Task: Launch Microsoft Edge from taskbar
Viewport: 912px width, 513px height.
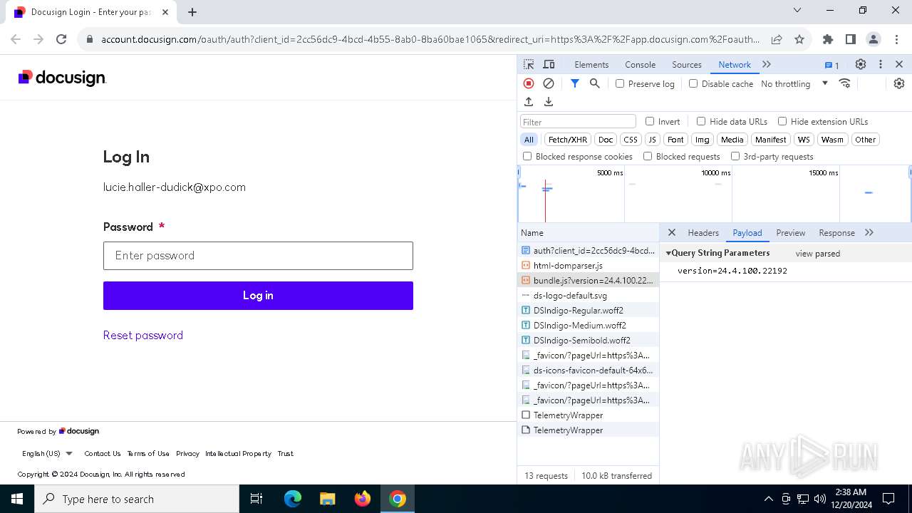Action: 293,499
